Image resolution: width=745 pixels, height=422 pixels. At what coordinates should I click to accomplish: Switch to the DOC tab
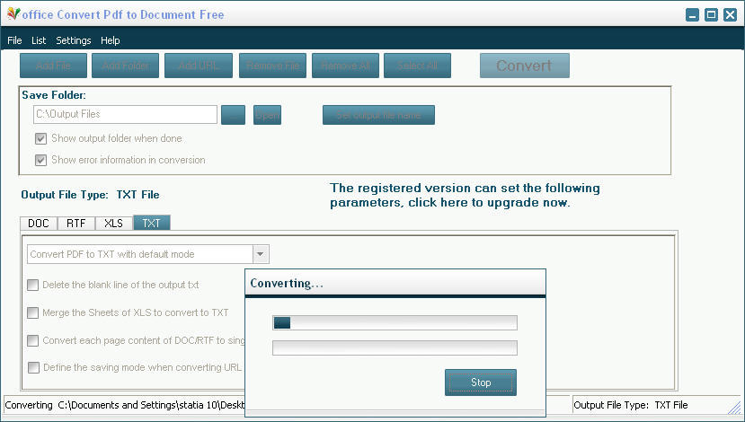[x=39, y=223]
